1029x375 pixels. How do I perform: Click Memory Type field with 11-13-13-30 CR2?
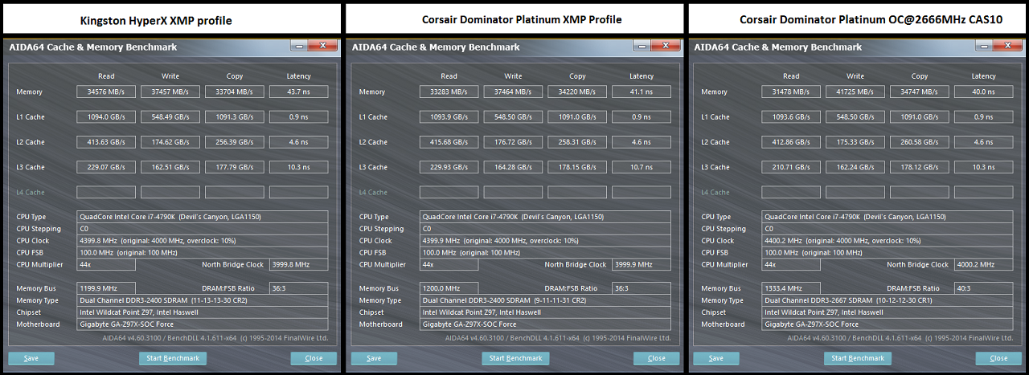click(203, 300)
